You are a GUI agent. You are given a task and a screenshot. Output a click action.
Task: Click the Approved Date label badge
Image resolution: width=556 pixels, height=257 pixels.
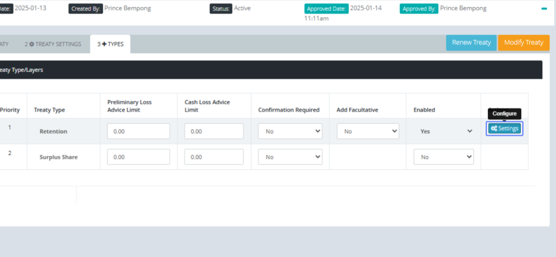pos(326,9)
